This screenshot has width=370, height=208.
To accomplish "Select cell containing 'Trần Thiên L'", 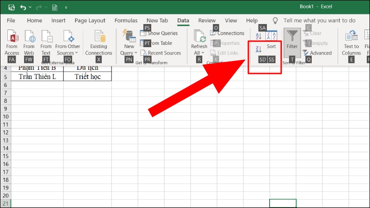I will pyautogui.click(x=37, y=77).
